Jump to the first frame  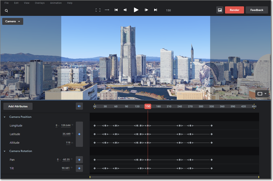coord(116,10)
